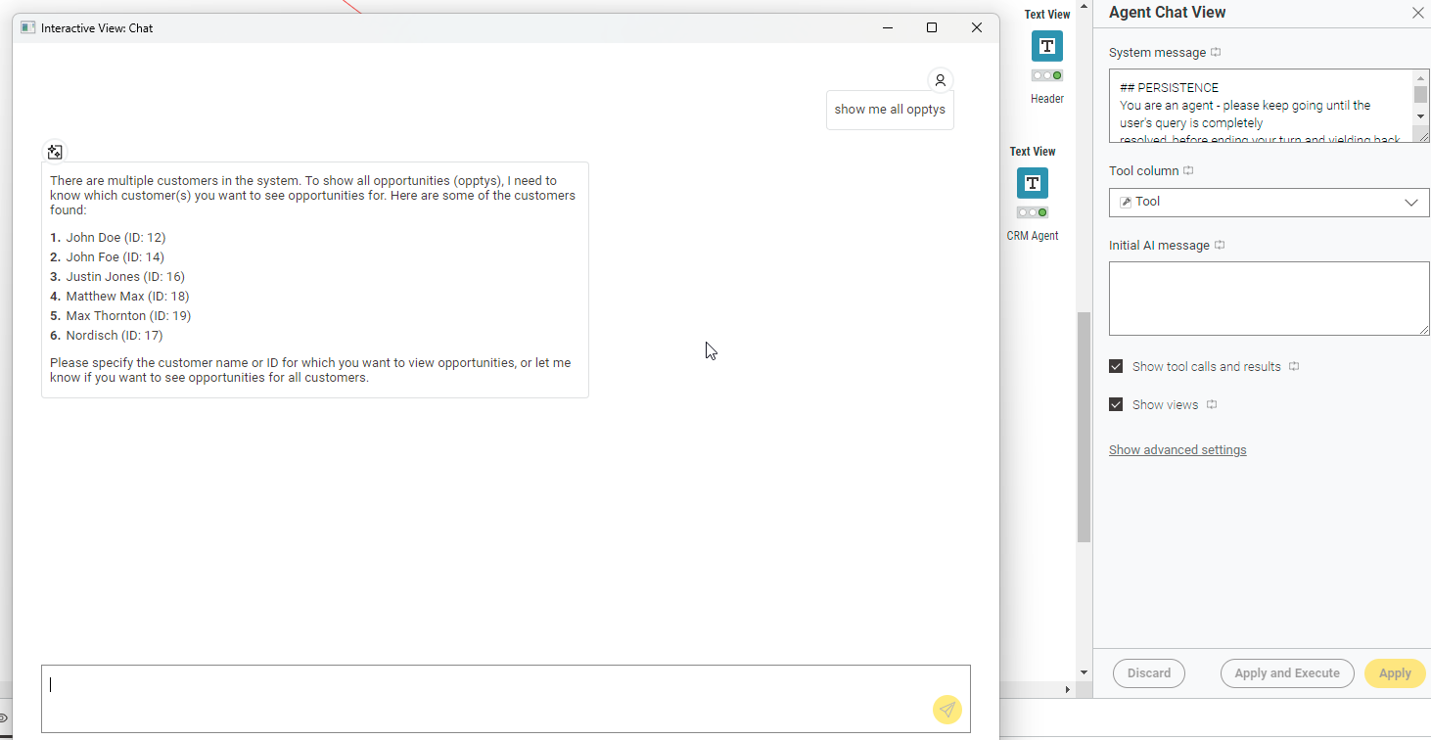Screen dimensions: 1431x740
Task: Select the CRM Agent Text View node
Action: coord(1032,183)
